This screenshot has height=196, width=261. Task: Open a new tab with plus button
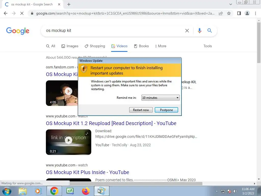69,5
